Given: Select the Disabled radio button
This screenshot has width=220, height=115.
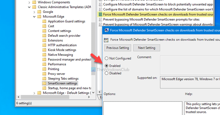Looking at the screenshot, I should pyautogui.click(x=107, y=73).
